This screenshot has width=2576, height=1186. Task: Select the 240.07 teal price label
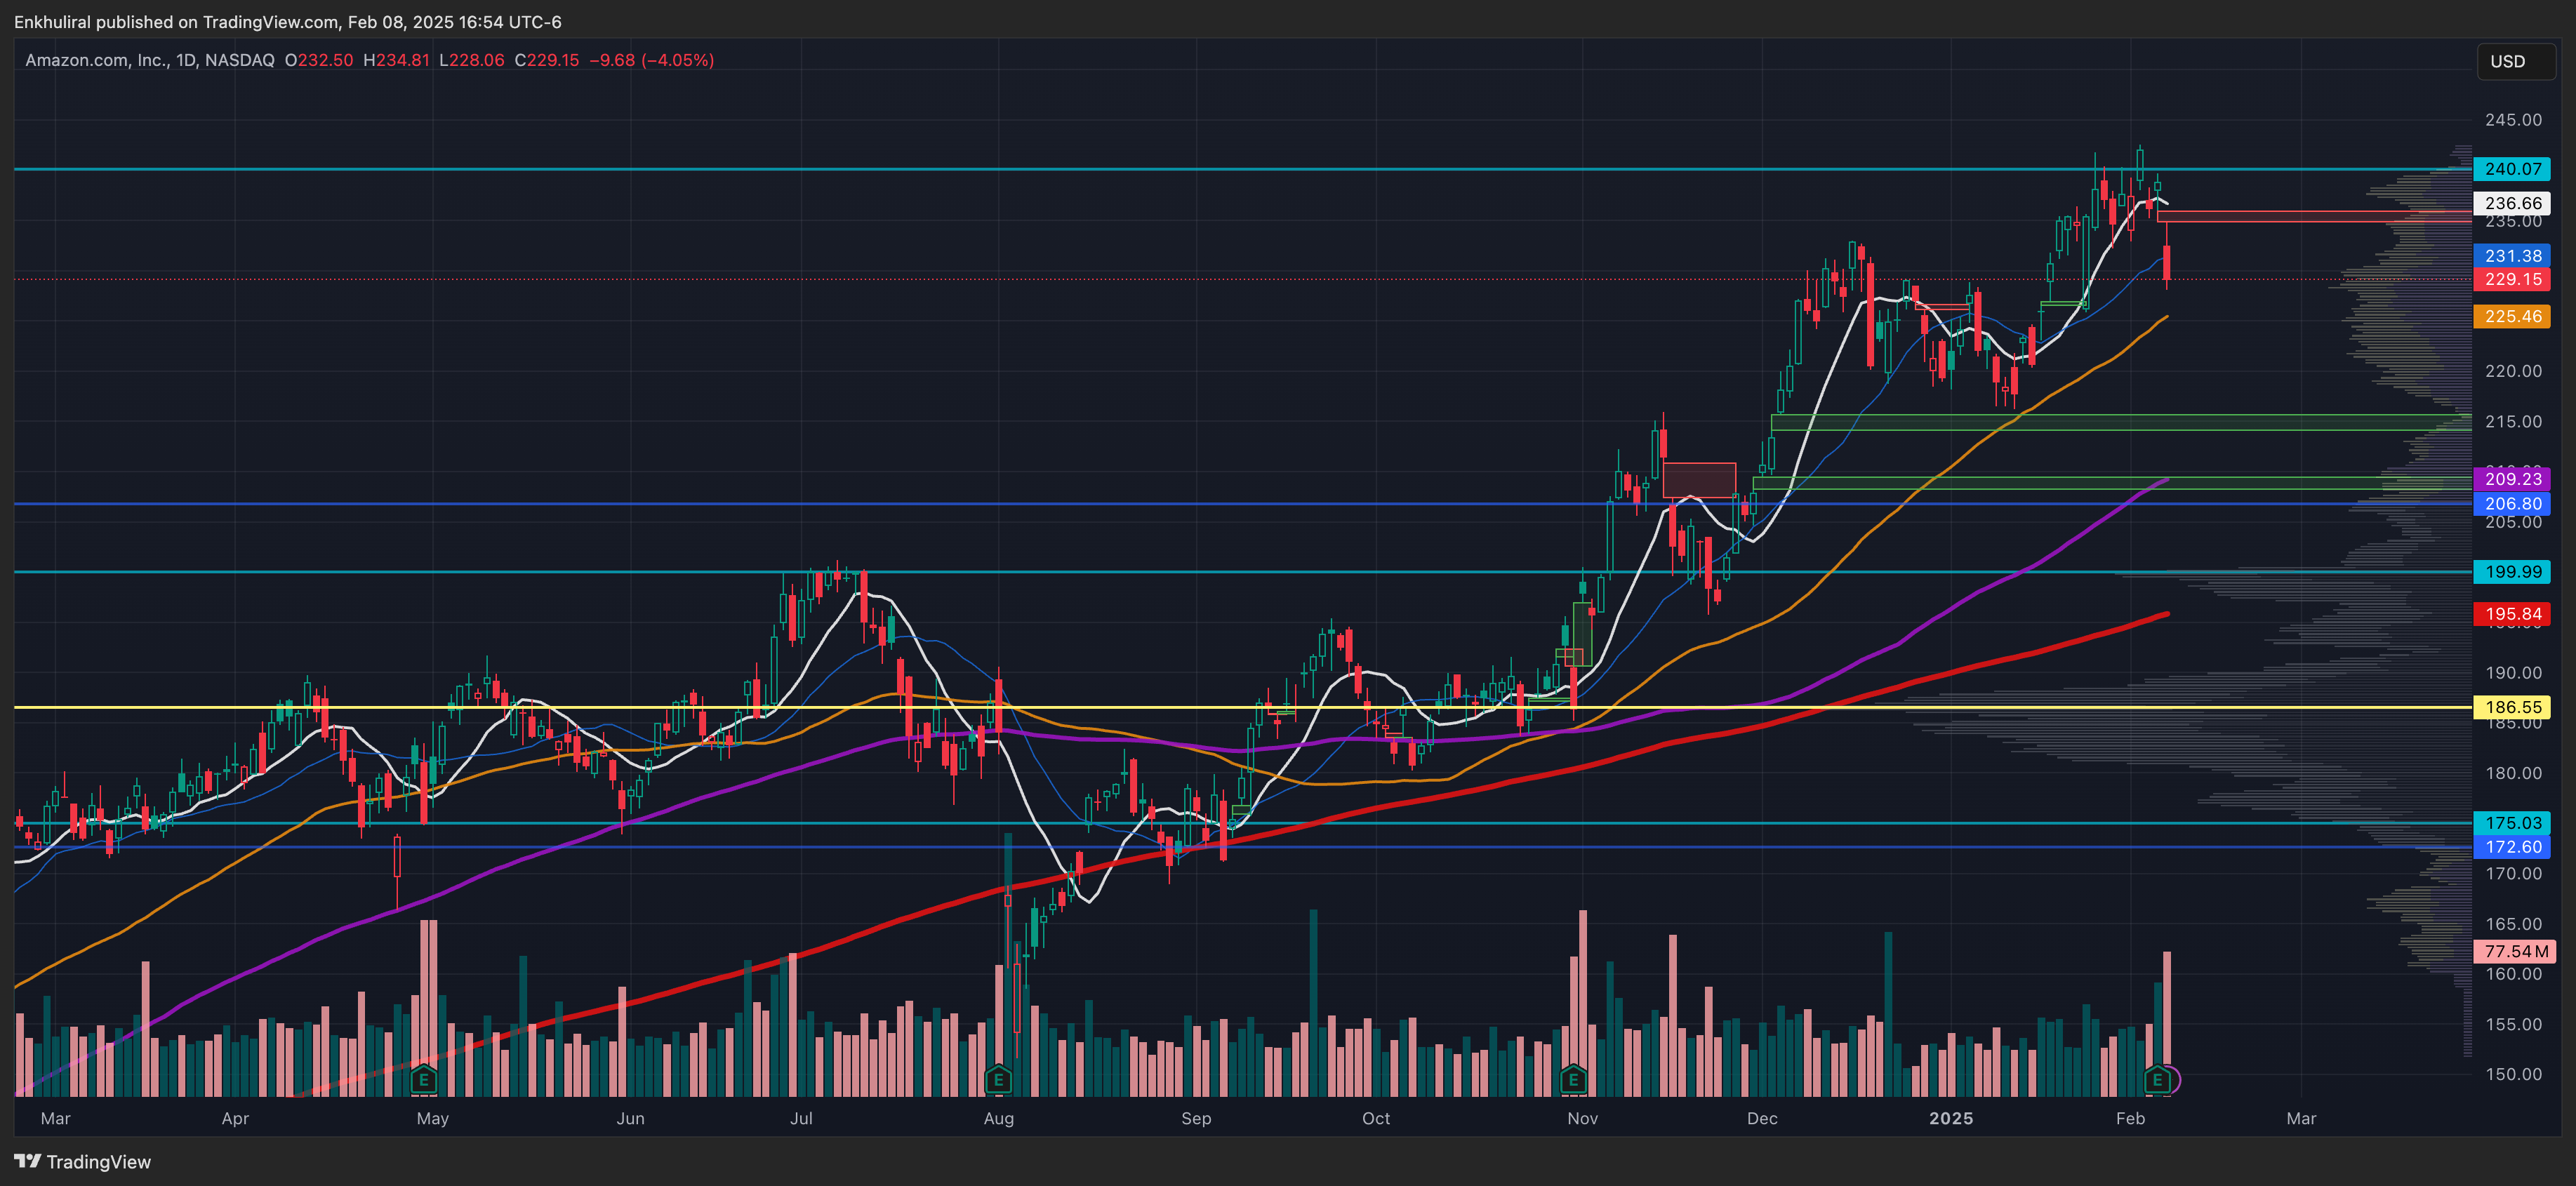pyautogui.click(x=2512, y=169)
